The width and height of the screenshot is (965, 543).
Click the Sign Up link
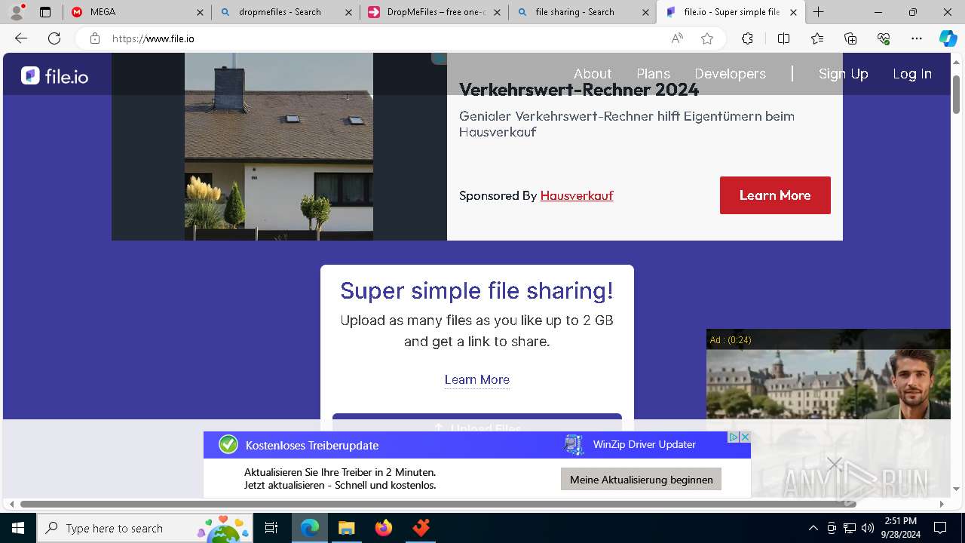pyautogui.click(x=844, y=74)
